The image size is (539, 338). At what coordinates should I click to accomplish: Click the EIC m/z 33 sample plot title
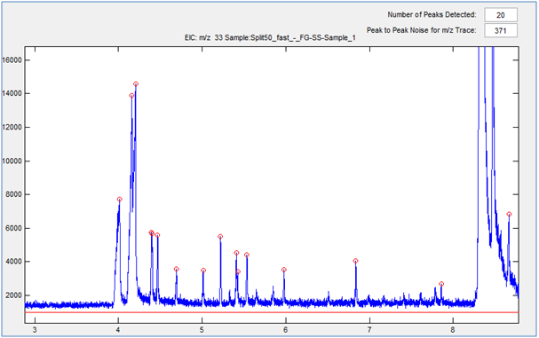tap(270, 38)
